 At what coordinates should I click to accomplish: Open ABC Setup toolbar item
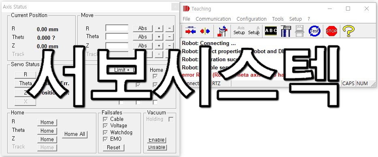pyautogui.click(x=254, y=31)
